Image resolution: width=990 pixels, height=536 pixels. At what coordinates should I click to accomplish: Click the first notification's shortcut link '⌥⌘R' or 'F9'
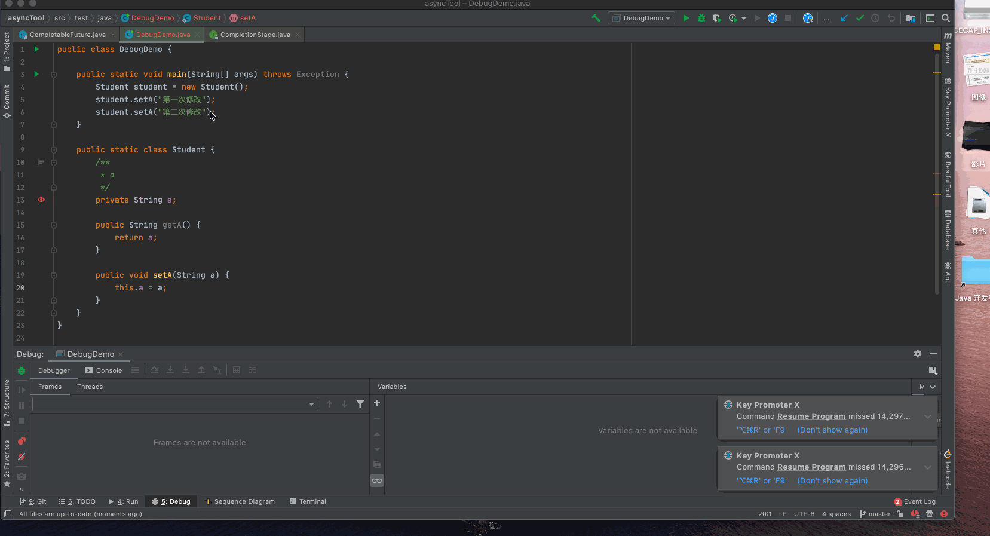[762, 430]
